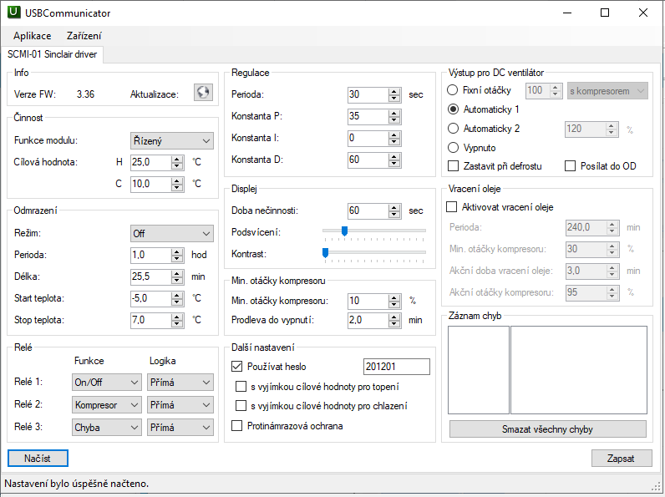Viewport: 665px width, 497px height.
Task: Open the Aplikace menu
Action: click(x=32, y=36)
